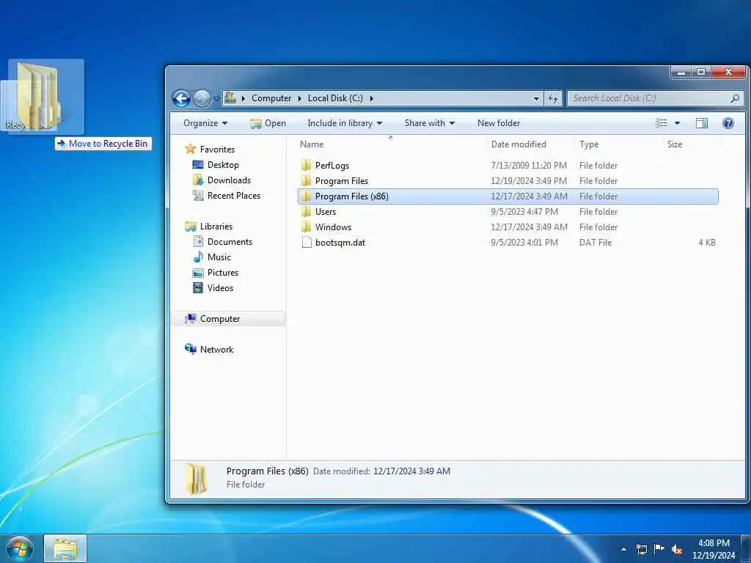Create a New folder
This screenshot has width=751, height=563.
click(x=498, y=123)
